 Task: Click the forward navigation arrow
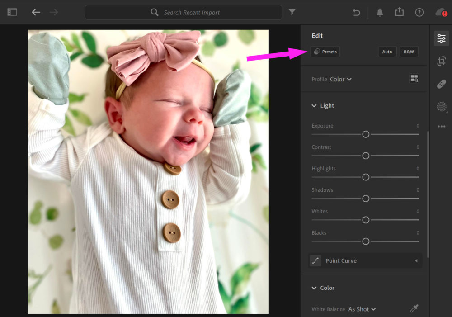coord(54,12)
